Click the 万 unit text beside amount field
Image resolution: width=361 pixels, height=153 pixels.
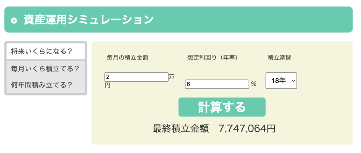[x=172, y=77]
